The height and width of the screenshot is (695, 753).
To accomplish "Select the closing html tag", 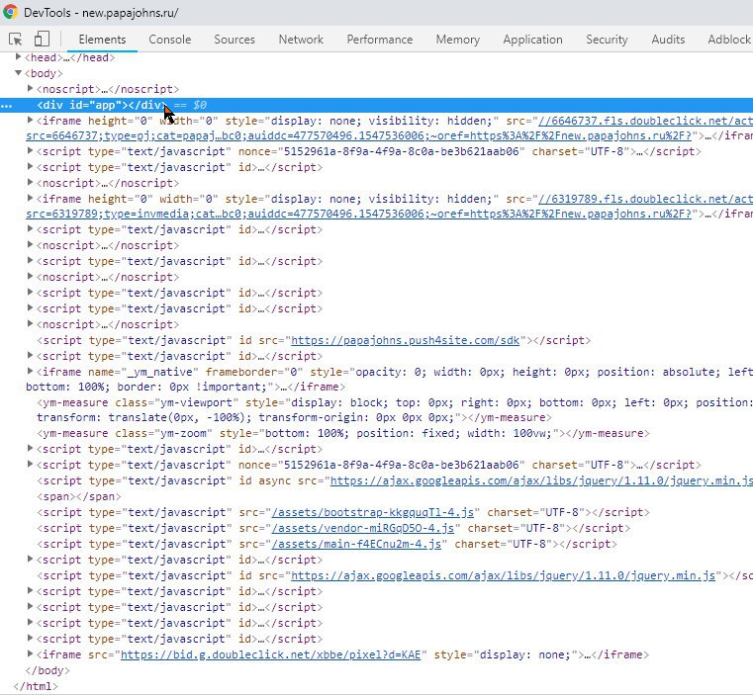I will 36,686.
